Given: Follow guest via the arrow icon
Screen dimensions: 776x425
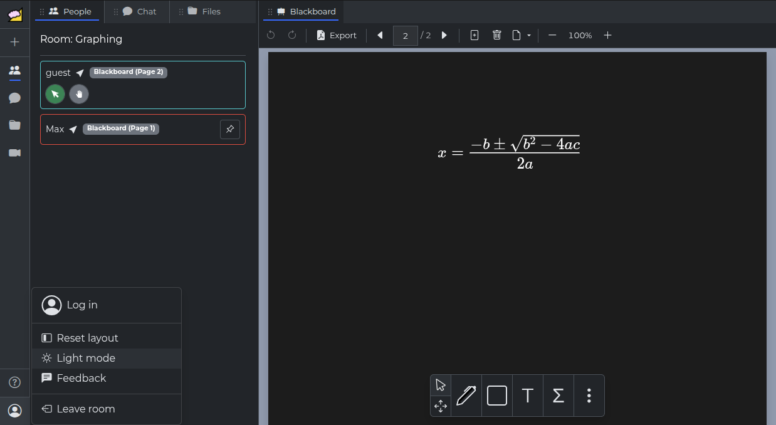Looking at the screenshot, I should tap(80, 73).
